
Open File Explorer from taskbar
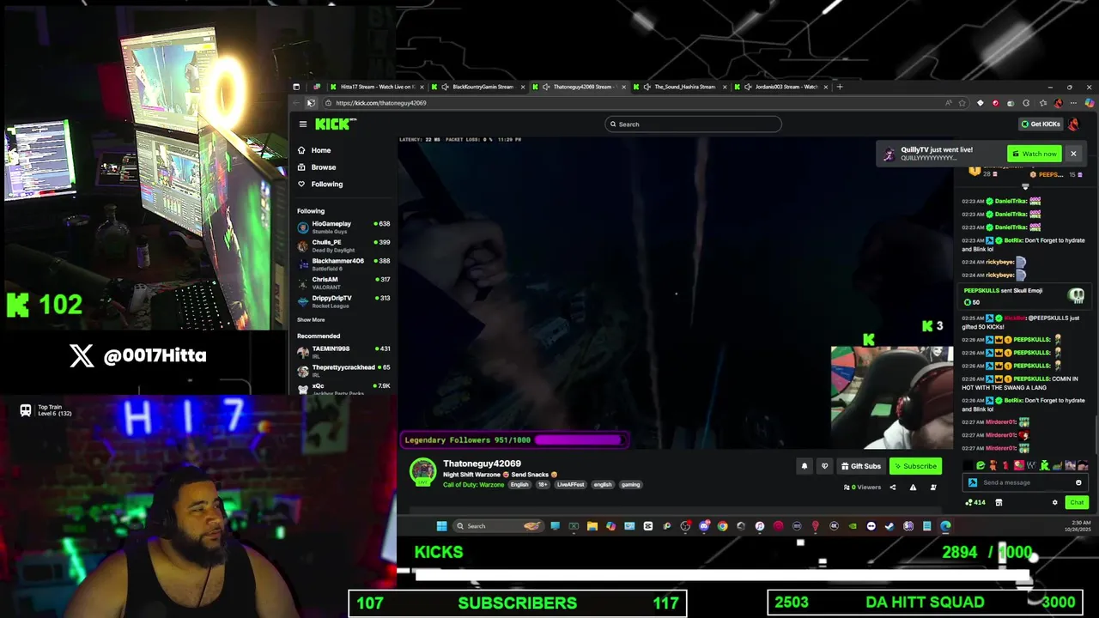pyautogui.click(x=592, y=526)
